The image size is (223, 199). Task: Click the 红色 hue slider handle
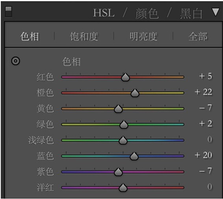coord(125,77)
